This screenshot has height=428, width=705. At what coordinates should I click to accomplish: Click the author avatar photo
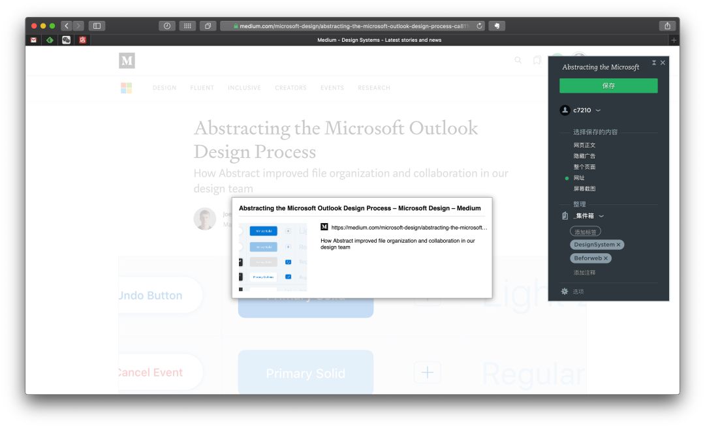(204, 219)
